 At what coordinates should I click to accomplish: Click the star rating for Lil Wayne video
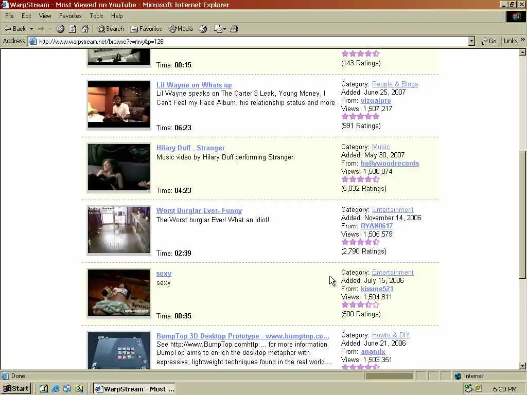(360, 117)
